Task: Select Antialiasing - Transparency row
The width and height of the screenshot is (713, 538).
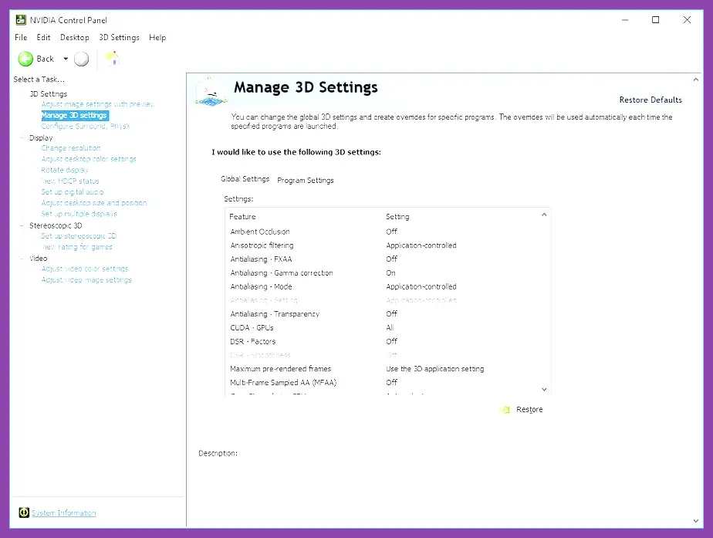Action: click(x=383, y=314)
